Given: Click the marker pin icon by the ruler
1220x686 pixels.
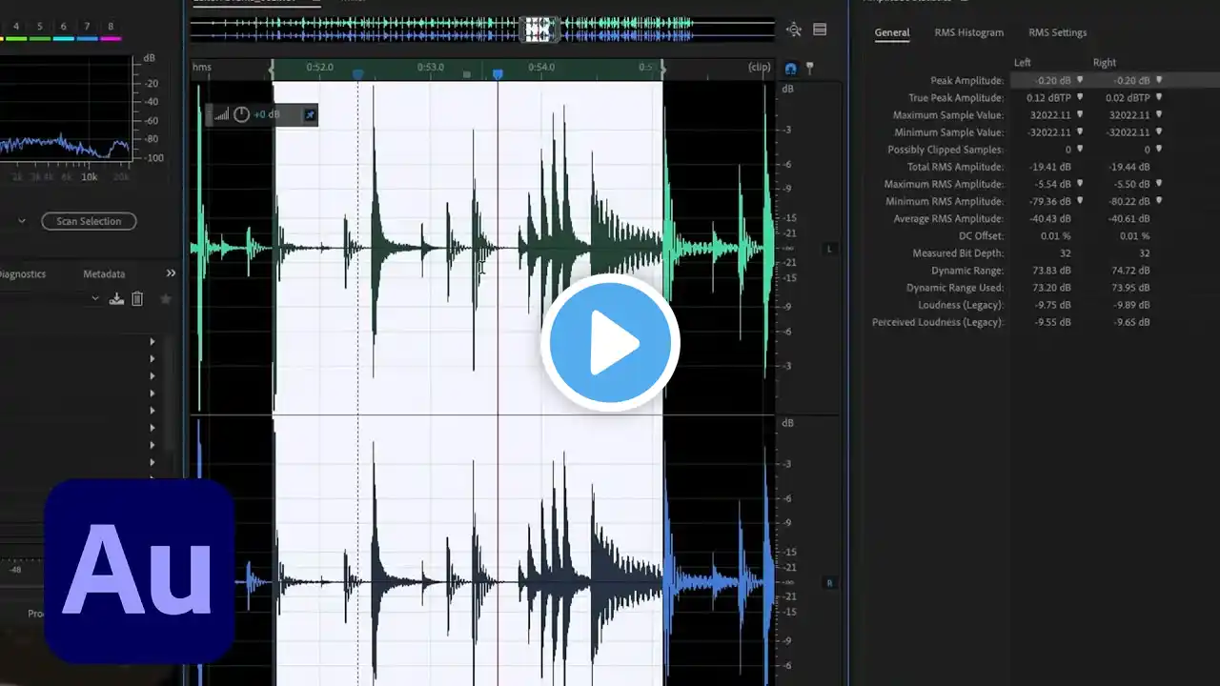Looking at the screenshot, I should (809, 69).
